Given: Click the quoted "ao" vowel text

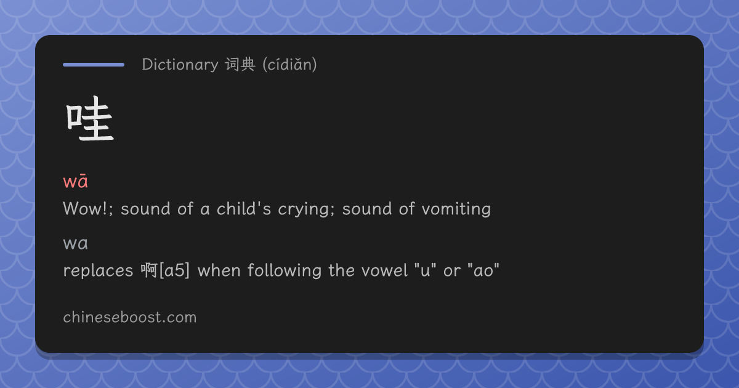Looking at the screenshot, I should (483, 271).
